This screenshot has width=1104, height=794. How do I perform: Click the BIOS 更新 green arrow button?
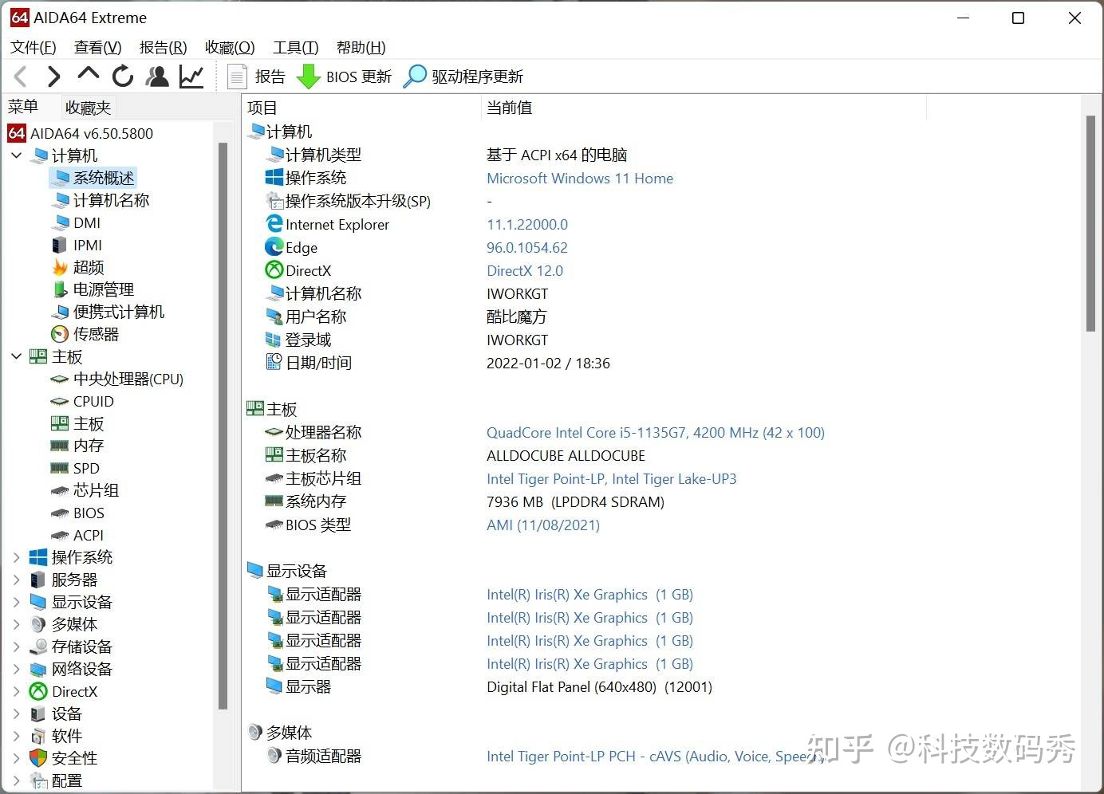tap(344, 77)
